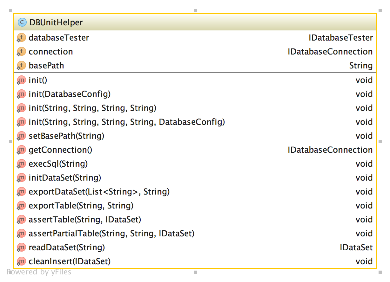Click the top center selection handle
The image size is (390, 282).
pyautogui.click(x=195, y=10)
